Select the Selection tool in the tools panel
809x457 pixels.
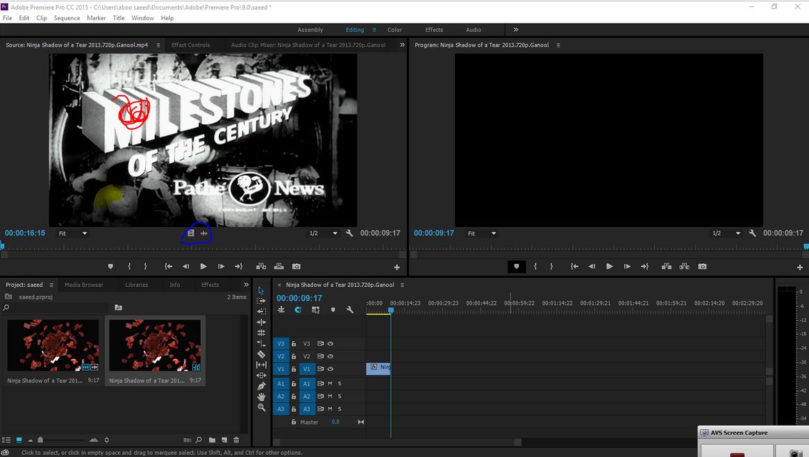coord(261,290)
